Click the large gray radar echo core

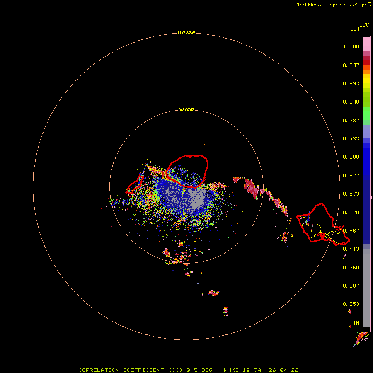point(196,199)
